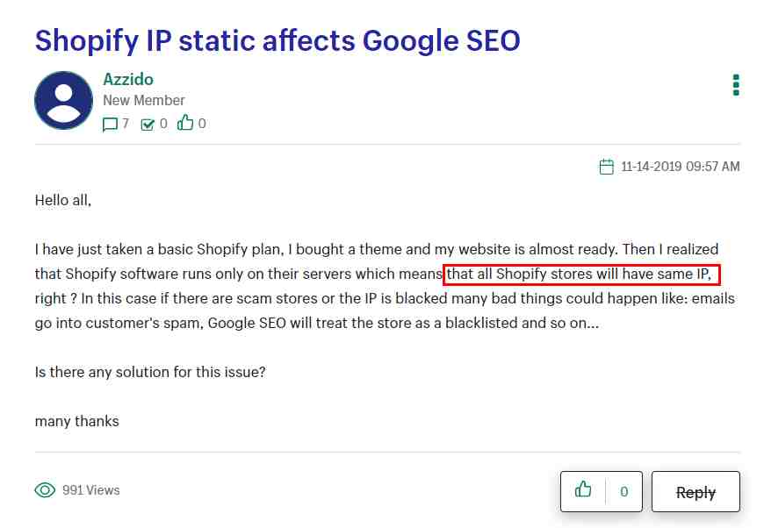Open the post title Shopify IP static affects Google SEO
Viewport: 764px width, 528px height.
pos(277,40)
